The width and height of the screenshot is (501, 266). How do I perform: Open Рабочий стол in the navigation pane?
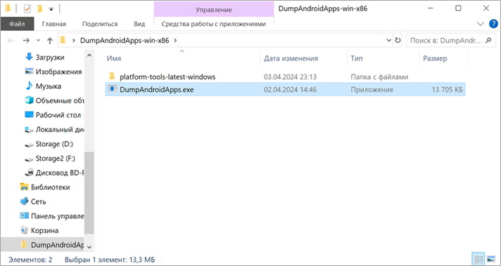58,115
